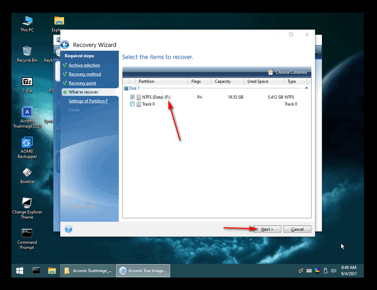Go to Recovery method step
This screenshot has height=290, width=377.
85,74
